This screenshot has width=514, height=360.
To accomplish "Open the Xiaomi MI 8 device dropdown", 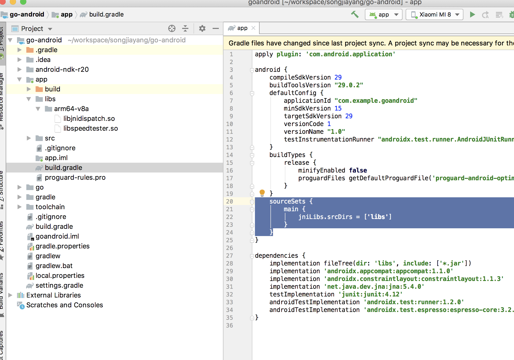I will [x=435, y=14].
